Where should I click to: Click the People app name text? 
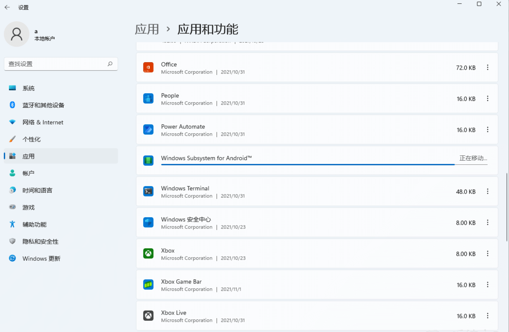170,95
